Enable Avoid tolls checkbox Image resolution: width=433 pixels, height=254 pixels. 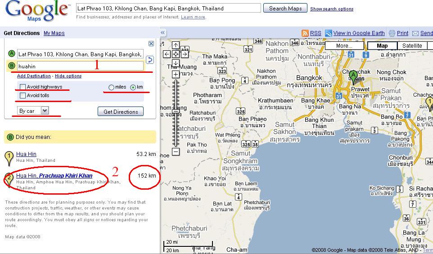(23, 95)
